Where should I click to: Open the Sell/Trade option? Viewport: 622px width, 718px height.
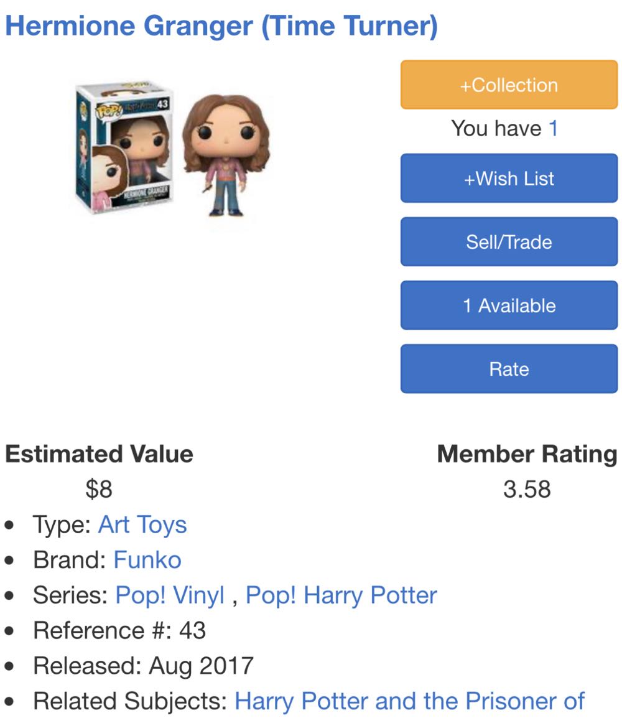point(508,242)
